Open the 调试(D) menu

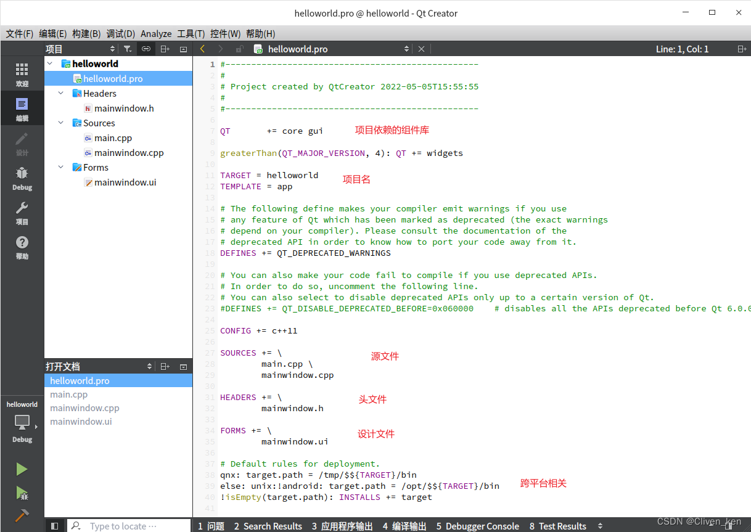tap(121, 34)
